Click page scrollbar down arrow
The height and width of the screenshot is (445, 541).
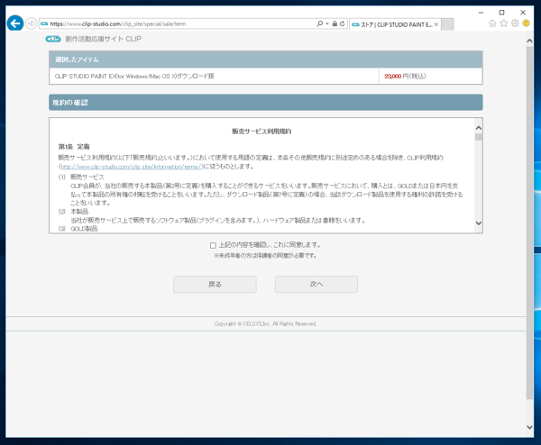click(529, 427)
